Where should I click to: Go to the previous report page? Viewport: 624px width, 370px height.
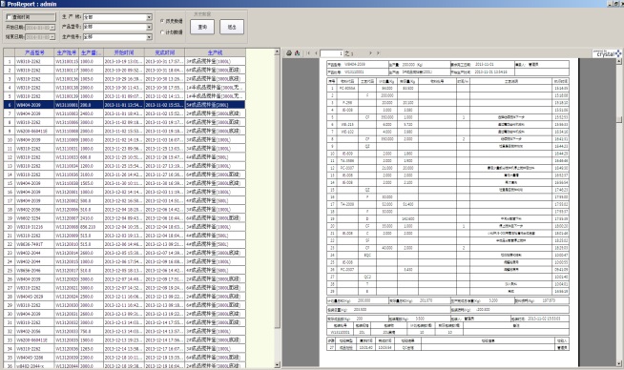click(316, 52)
